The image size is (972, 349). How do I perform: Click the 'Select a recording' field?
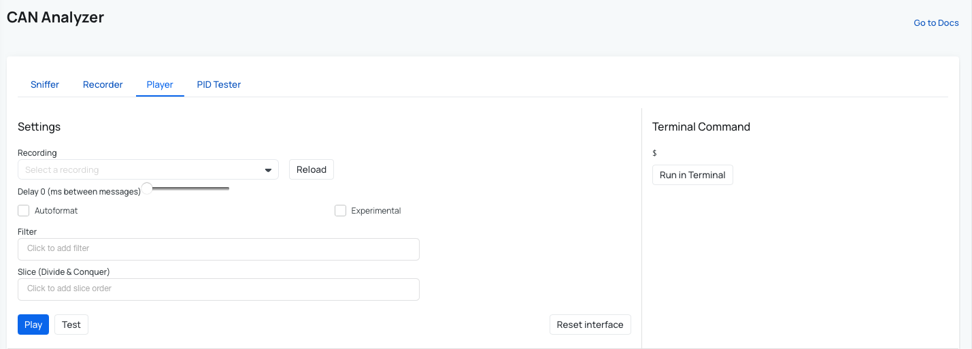coord(139,169)
